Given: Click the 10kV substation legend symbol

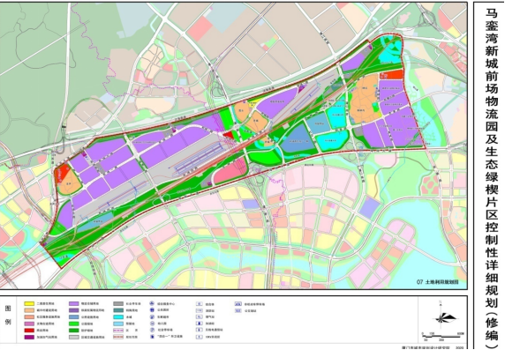Looking at the screenshot, I should pyautogui.click(x=200, y=337).
